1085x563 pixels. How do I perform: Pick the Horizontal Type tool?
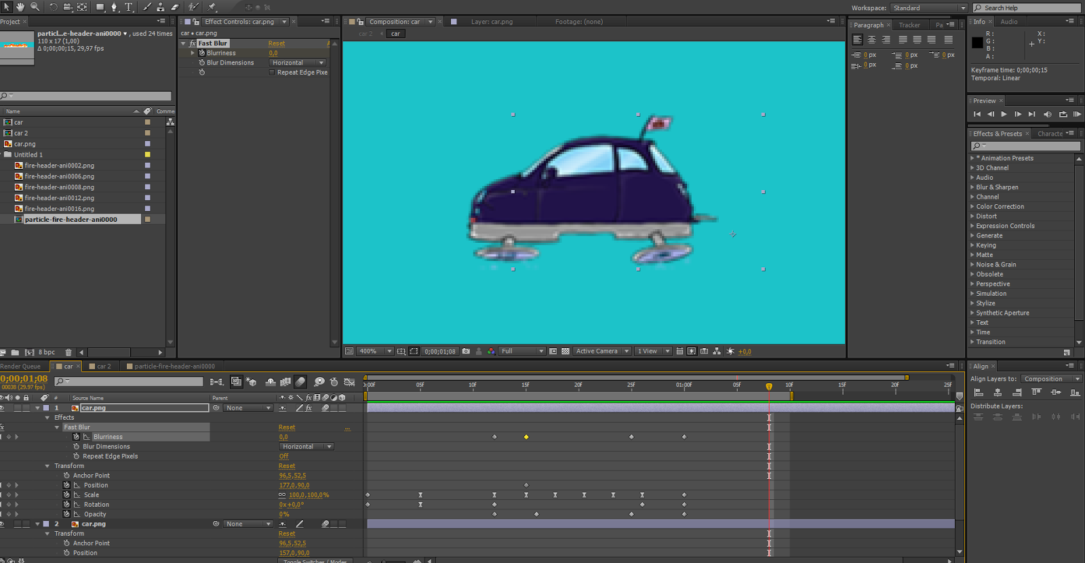point(129,7)
